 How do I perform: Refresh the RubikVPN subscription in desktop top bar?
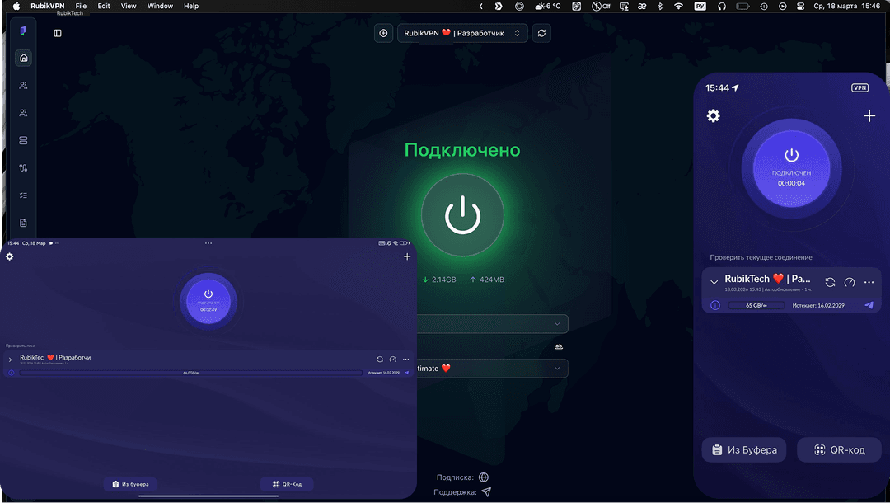[x=541, y=33]
